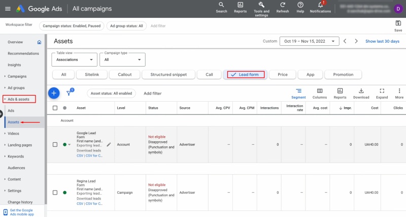The image size is (406, 217).
Task: Open the Help menu
Action: click(300, 8)
